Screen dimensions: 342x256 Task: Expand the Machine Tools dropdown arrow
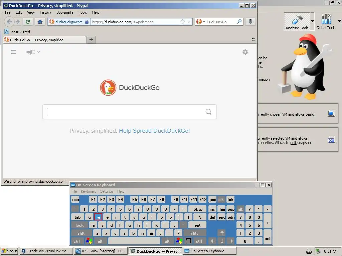312,21
